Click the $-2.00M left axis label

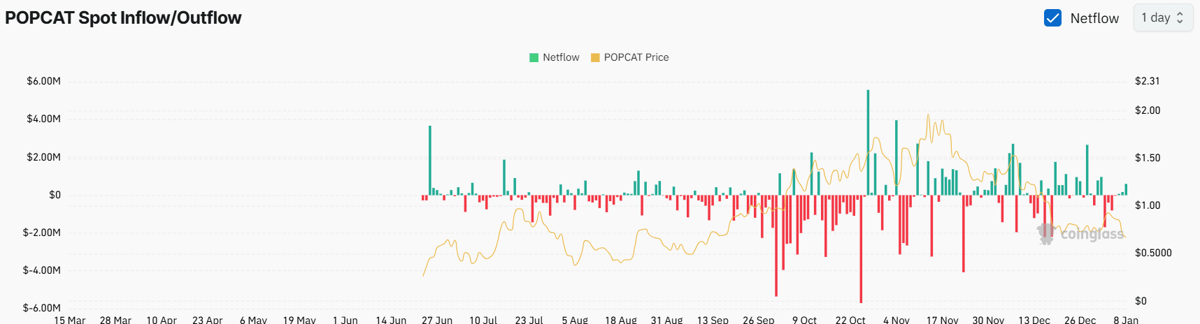(42, 233)
